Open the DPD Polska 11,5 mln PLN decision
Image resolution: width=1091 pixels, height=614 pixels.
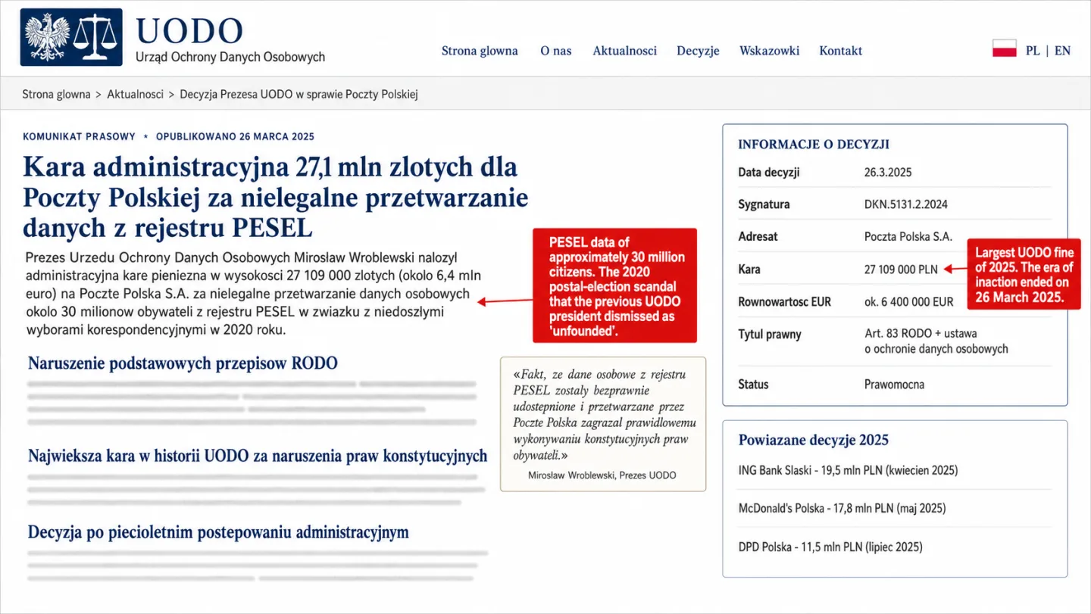(830, 547)
